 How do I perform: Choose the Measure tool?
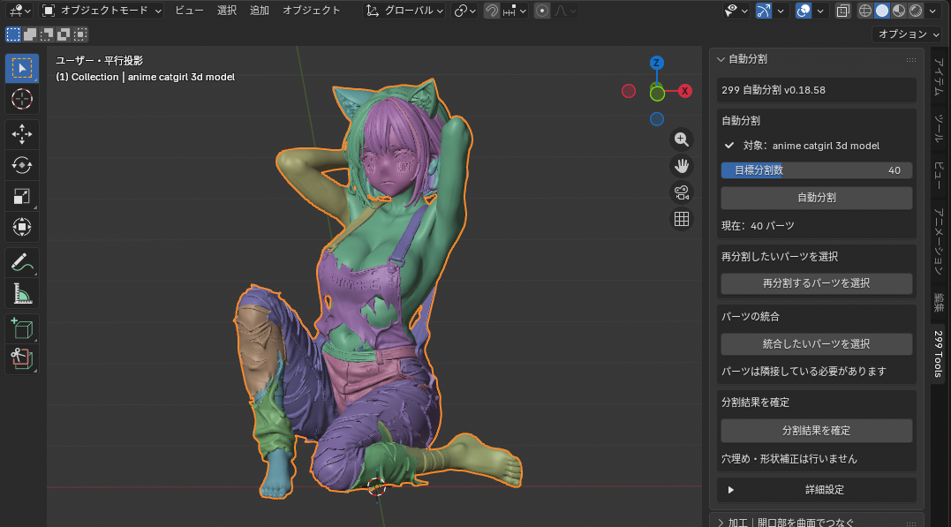coord(22,294)
